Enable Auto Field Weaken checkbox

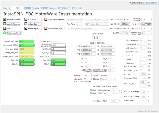coord(46,19)
